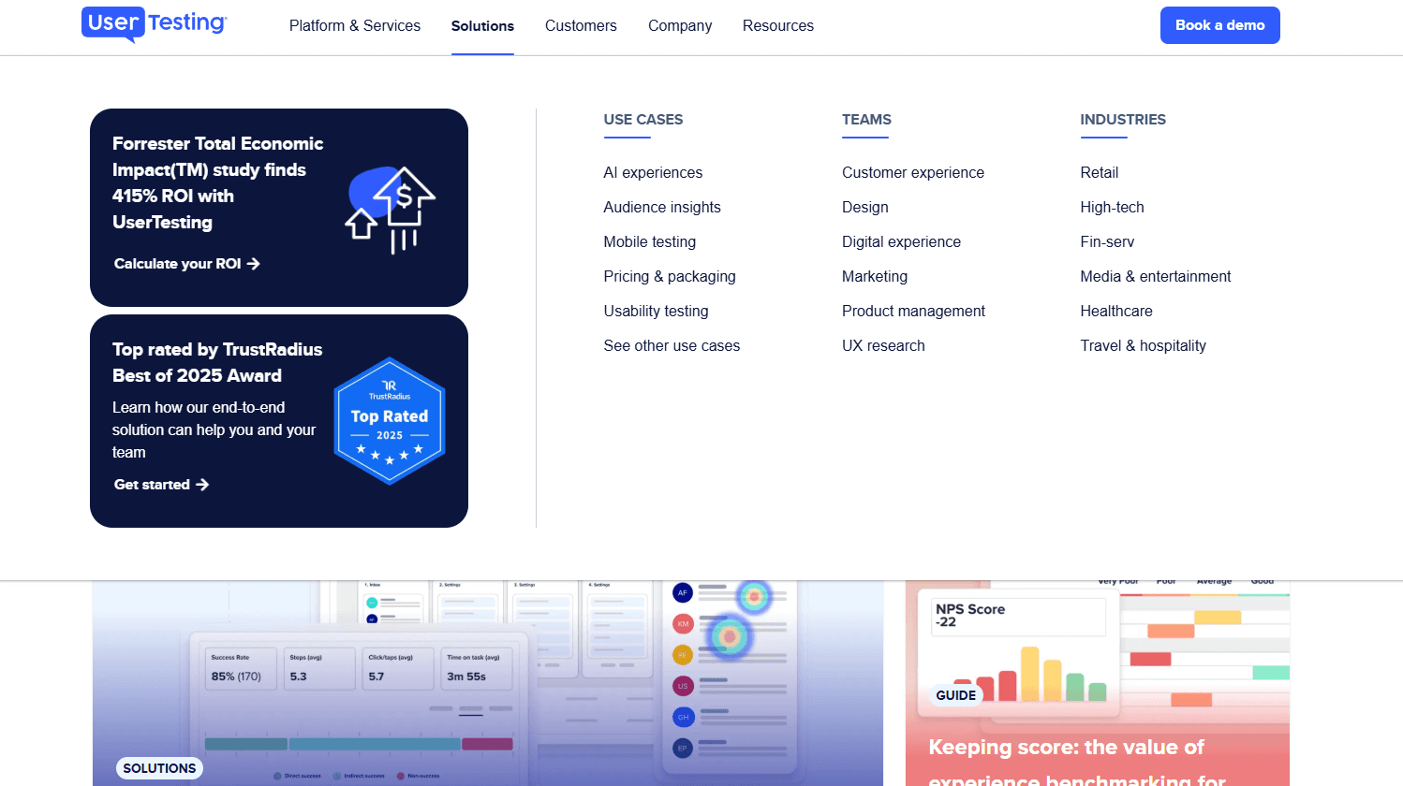Image resolution: width=1403 pixels, height=786 pixels.
Task: Open the Forrester Total Economic Impact card
Action: point(279,208)
